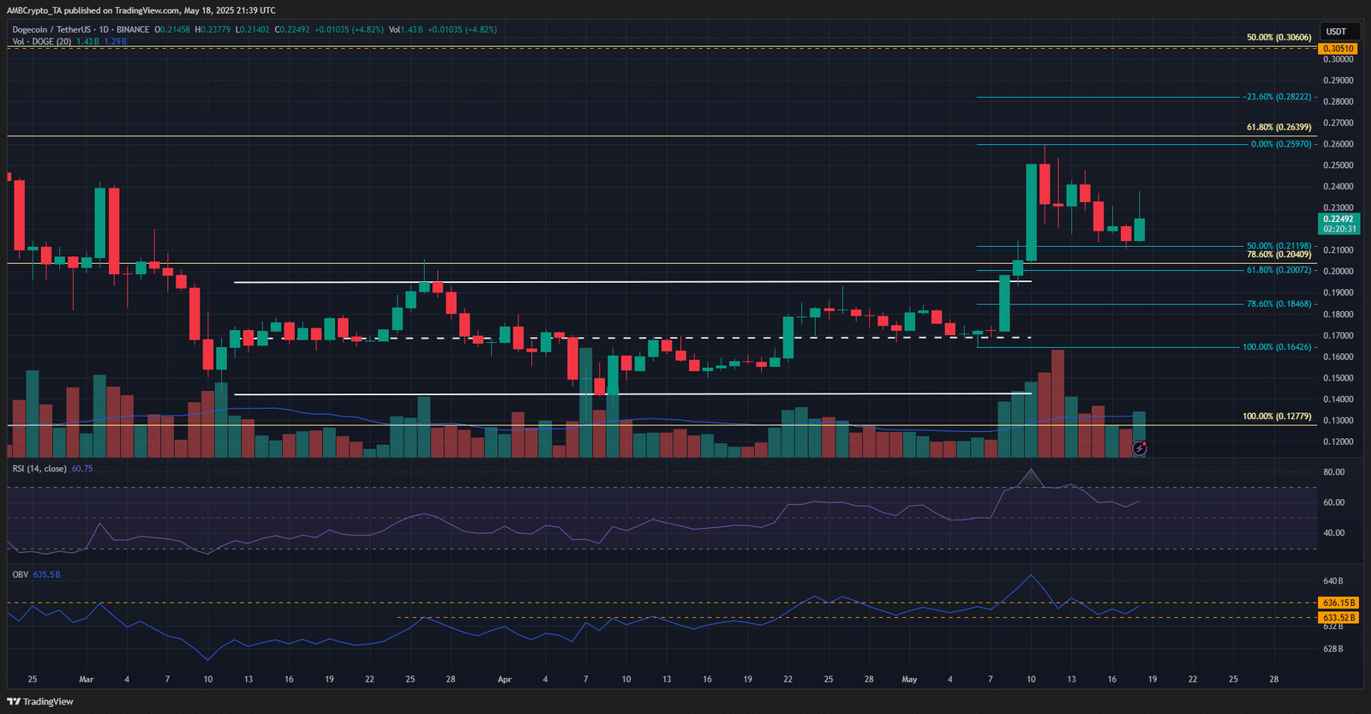Click the Dogecoin / TetherUS symbol title

click(x=51, y=29)
